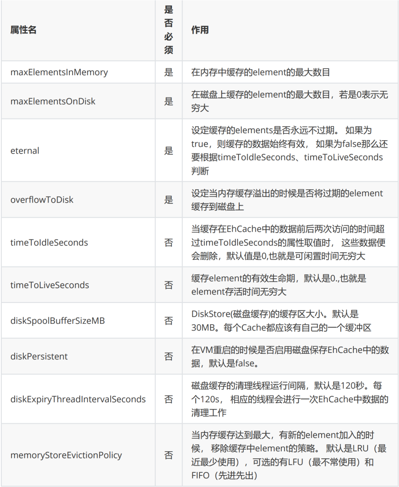Select the memoryStoreEvictionPolicy property name
This screenshot has width=399, height=487.
pos(66,455)
